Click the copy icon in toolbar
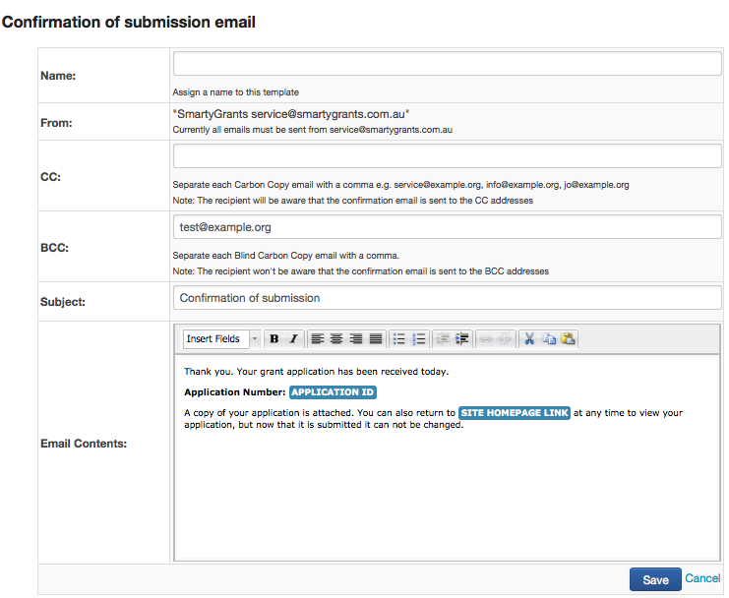 tap(549, 339)
